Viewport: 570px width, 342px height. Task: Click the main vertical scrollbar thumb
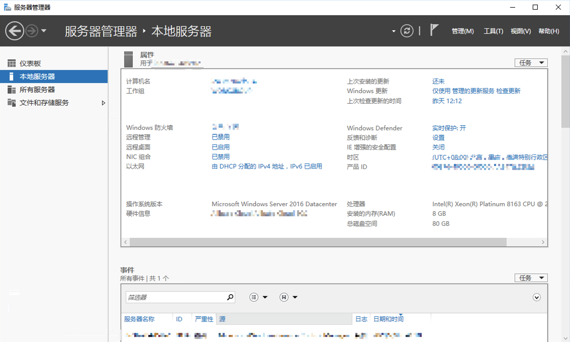565,92
